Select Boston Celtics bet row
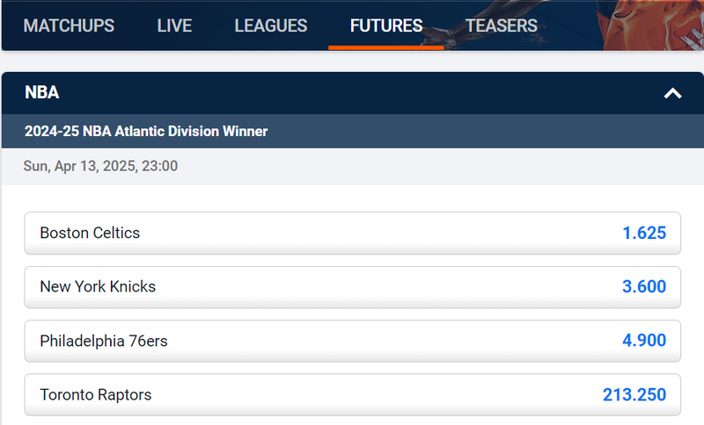Screen dimensions: 704x425 pyautogui.click(x=353, y=234)
